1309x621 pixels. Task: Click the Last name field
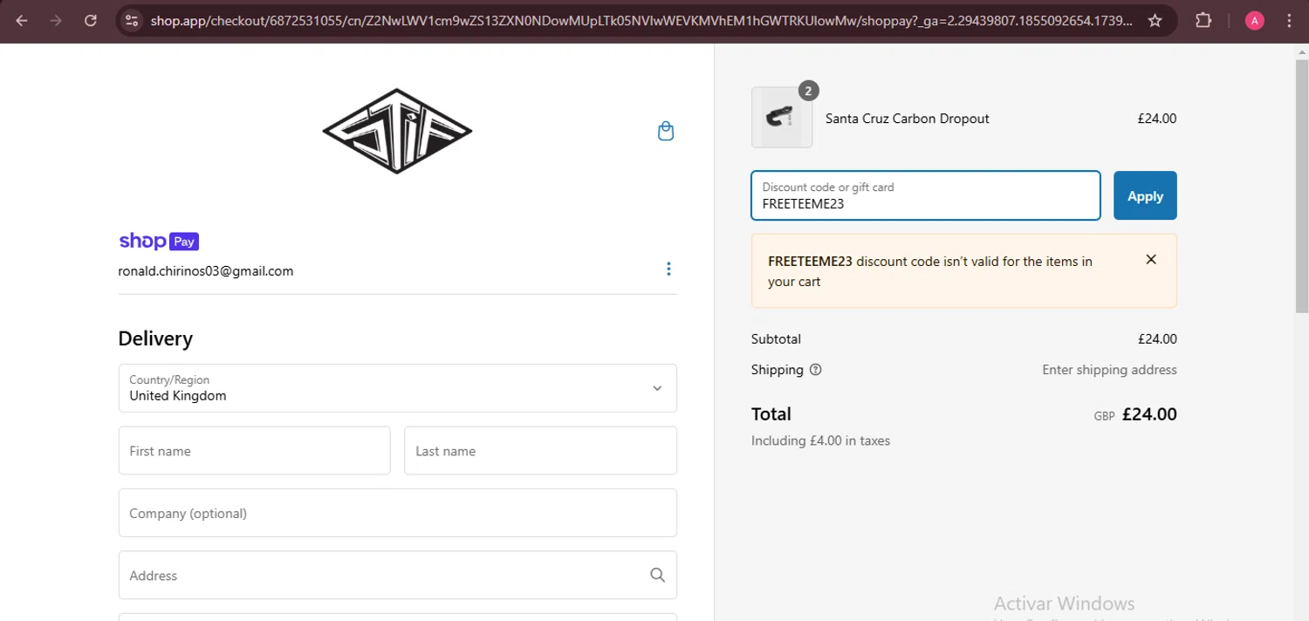tap(540, 451)
